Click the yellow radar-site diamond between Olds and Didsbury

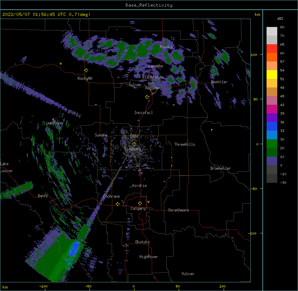click(134, 144)
